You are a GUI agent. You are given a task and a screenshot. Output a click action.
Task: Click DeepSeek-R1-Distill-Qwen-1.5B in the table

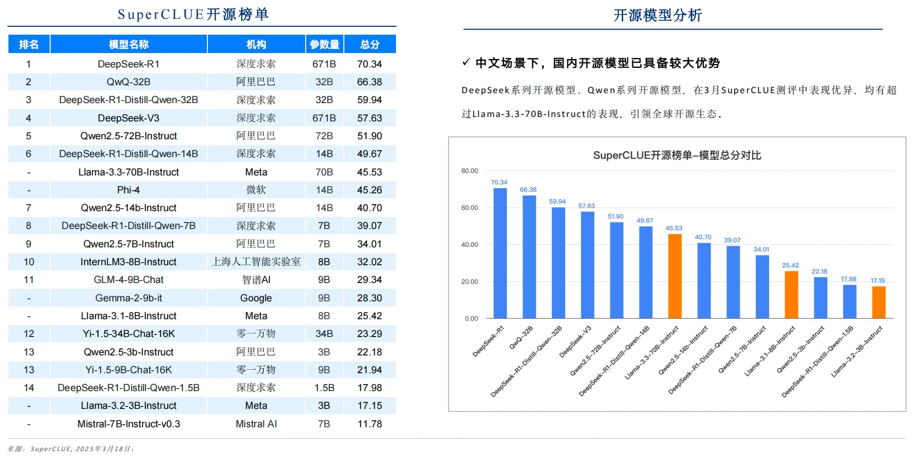point(129,388)
